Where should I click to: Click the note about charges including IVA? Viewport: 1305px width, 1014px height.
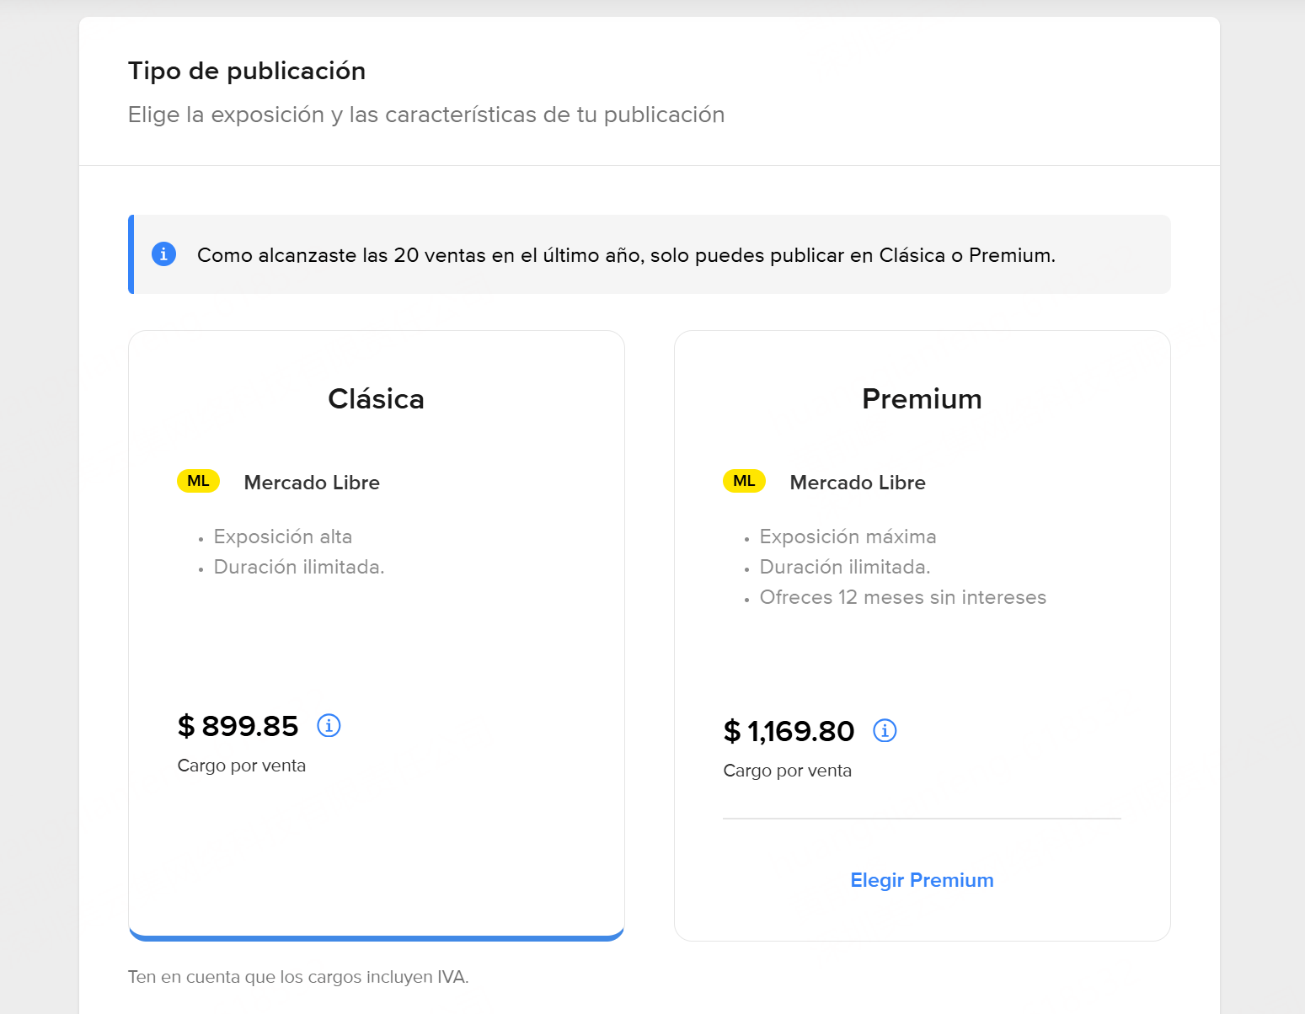pos(298,977)
